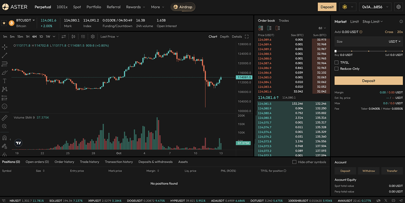Viewport: 405px width, 203px height.
Task: Switch to the Trades tab
Action: pos(284,20)
